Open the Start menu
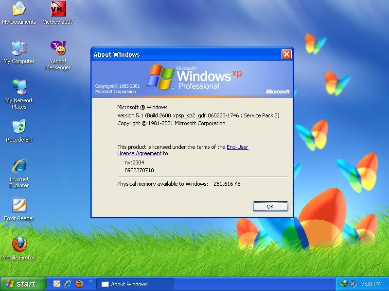 (x=23, y=284)
